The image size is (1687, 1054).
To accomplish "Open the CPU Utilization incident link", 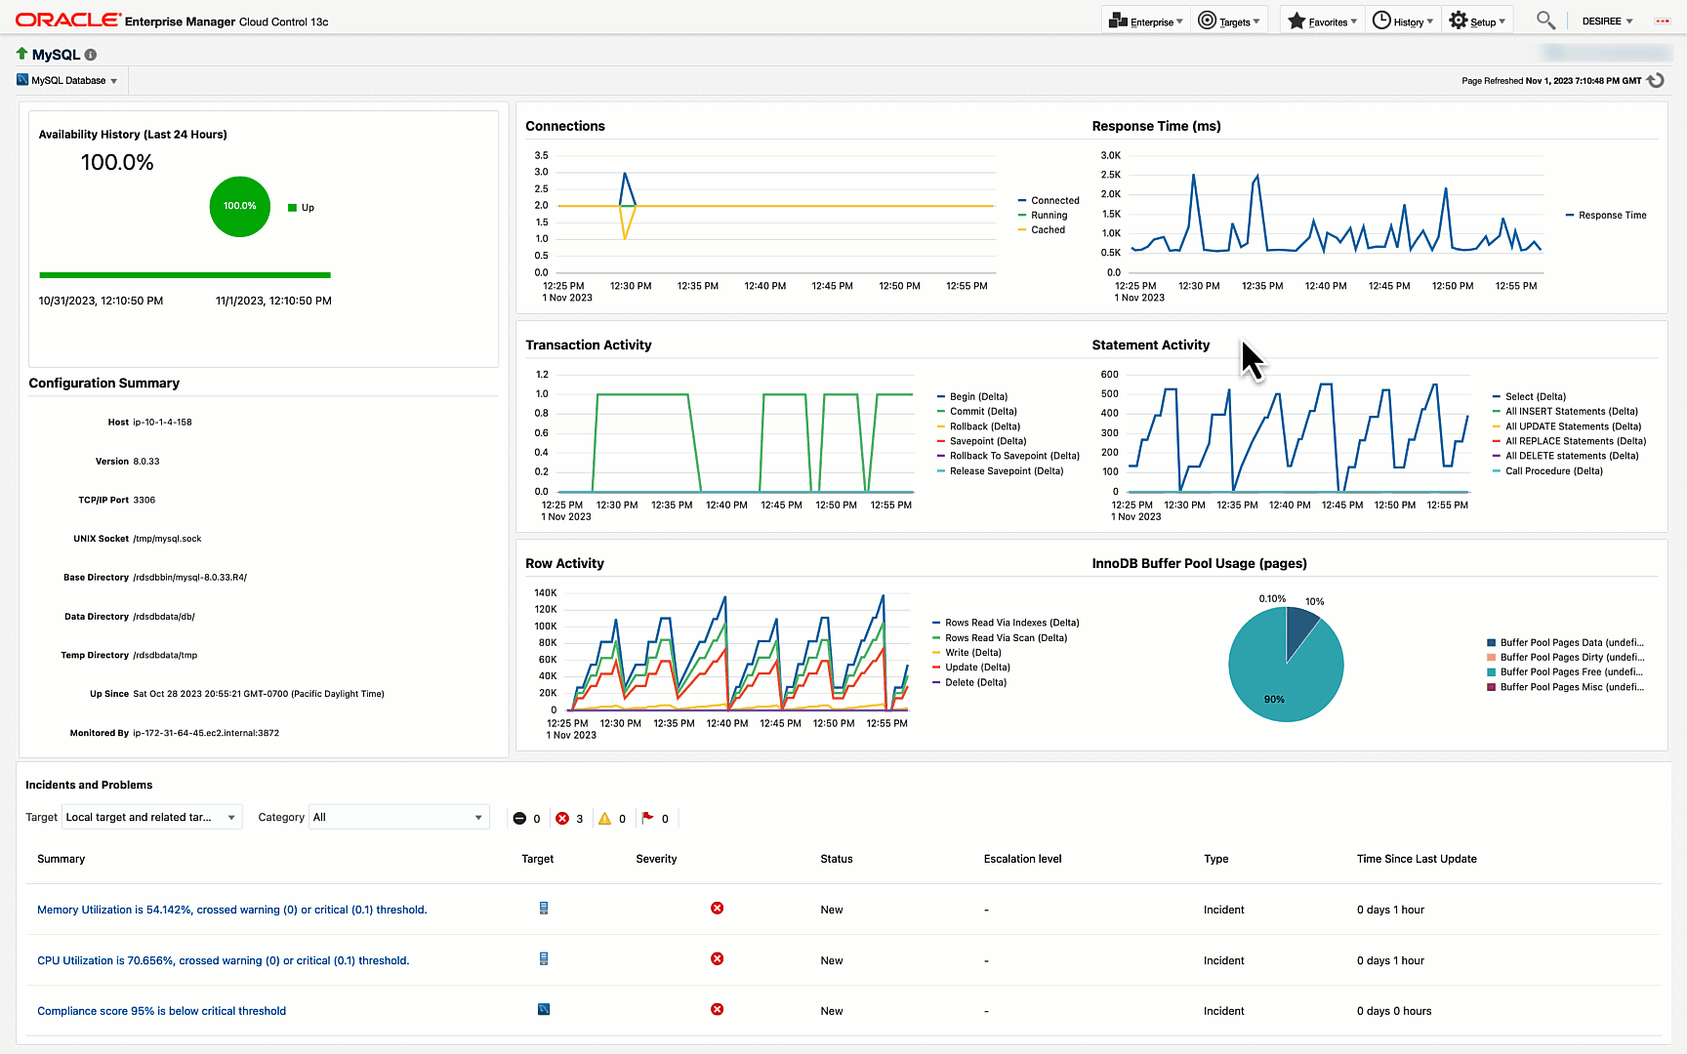I will coord(223,960).
